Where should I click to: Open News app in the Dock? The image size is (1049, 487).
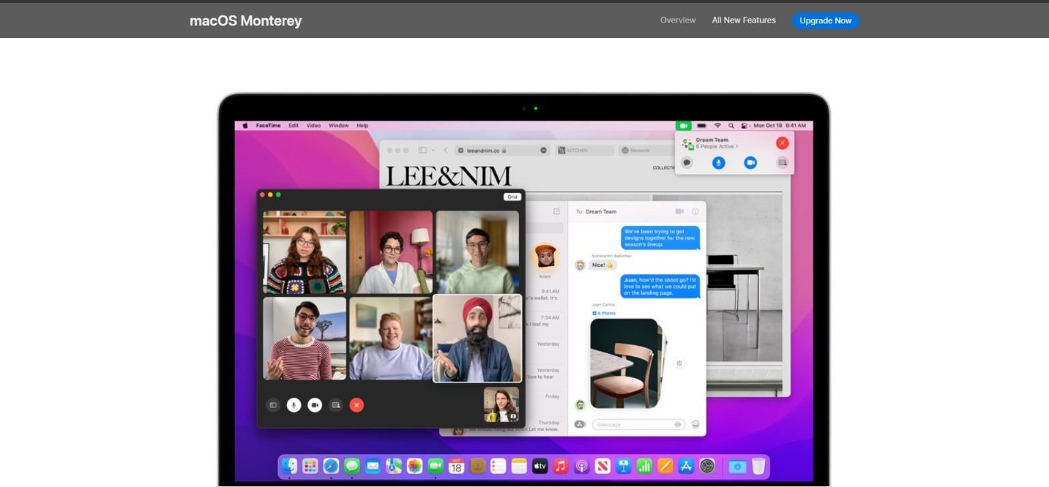tap(602, 466)
